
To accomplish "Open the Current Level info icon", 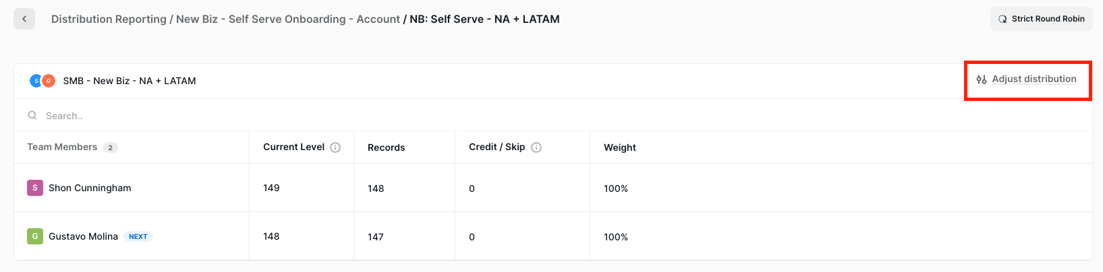I will (335, 147).
